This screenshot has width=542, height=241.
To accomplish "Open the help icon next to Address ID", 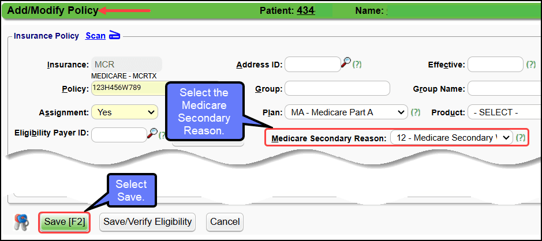I will (x=357, y=65).
